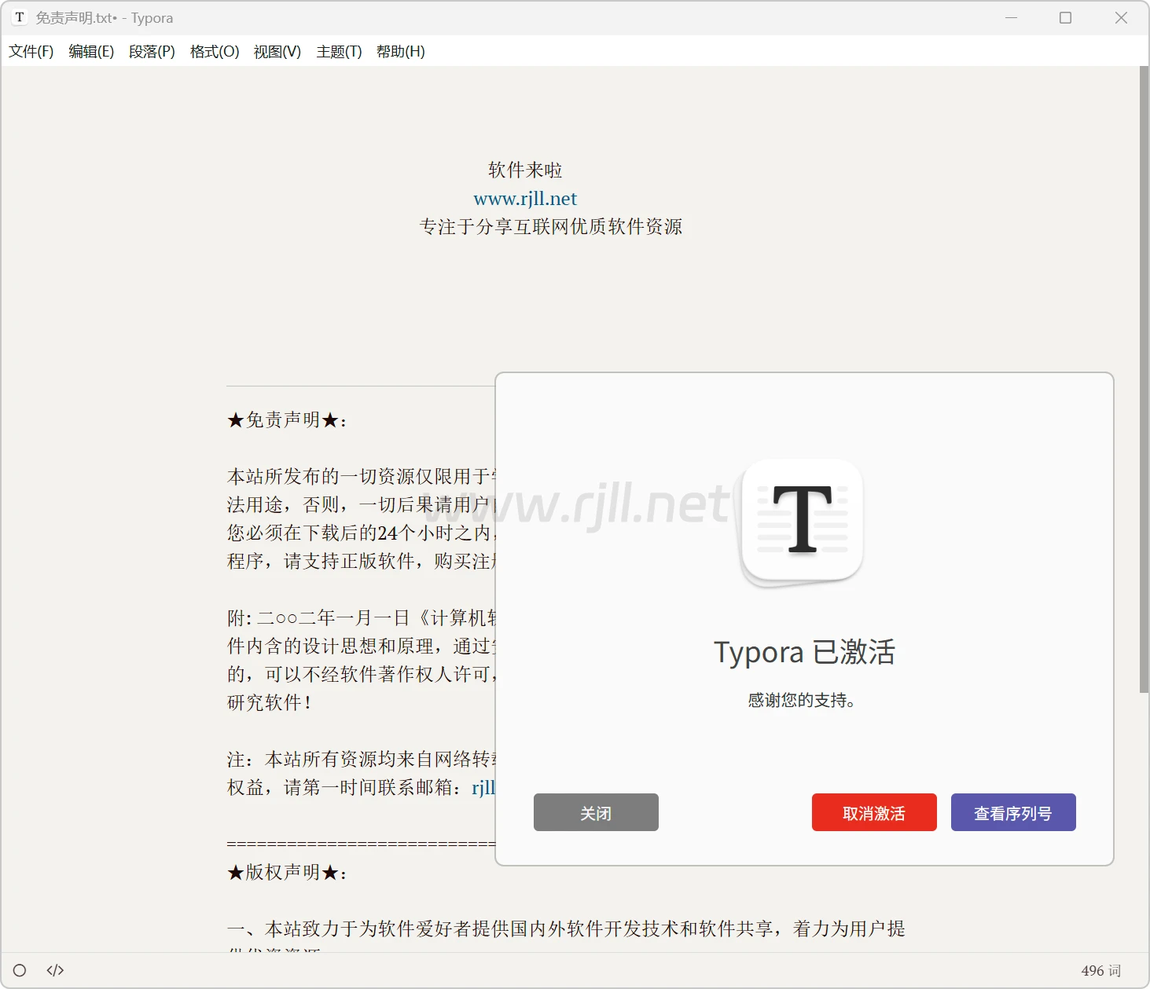Click the 496 词 word count
Screen dimensions: 1150x989
(x=1100, y=971)
